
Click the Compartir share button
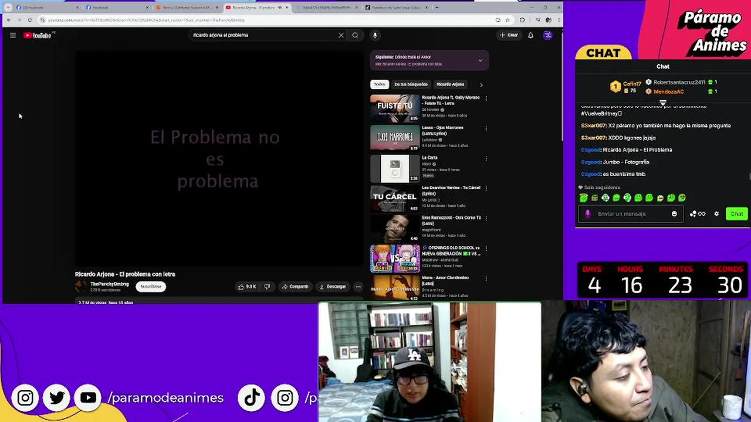(295, 287)
